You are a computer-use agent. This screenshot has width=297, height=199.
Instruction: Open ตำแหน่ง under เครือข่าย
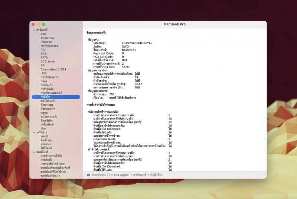45,144
